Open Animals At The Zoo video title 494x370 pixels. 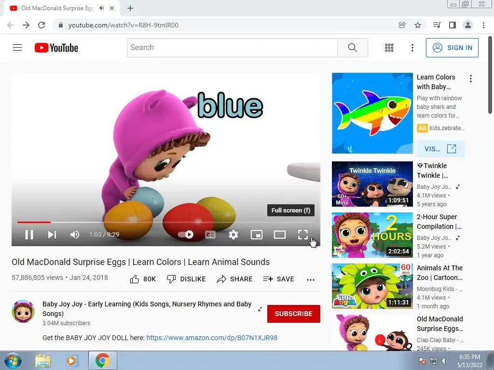pyautogui.click(x=439, y=273)
